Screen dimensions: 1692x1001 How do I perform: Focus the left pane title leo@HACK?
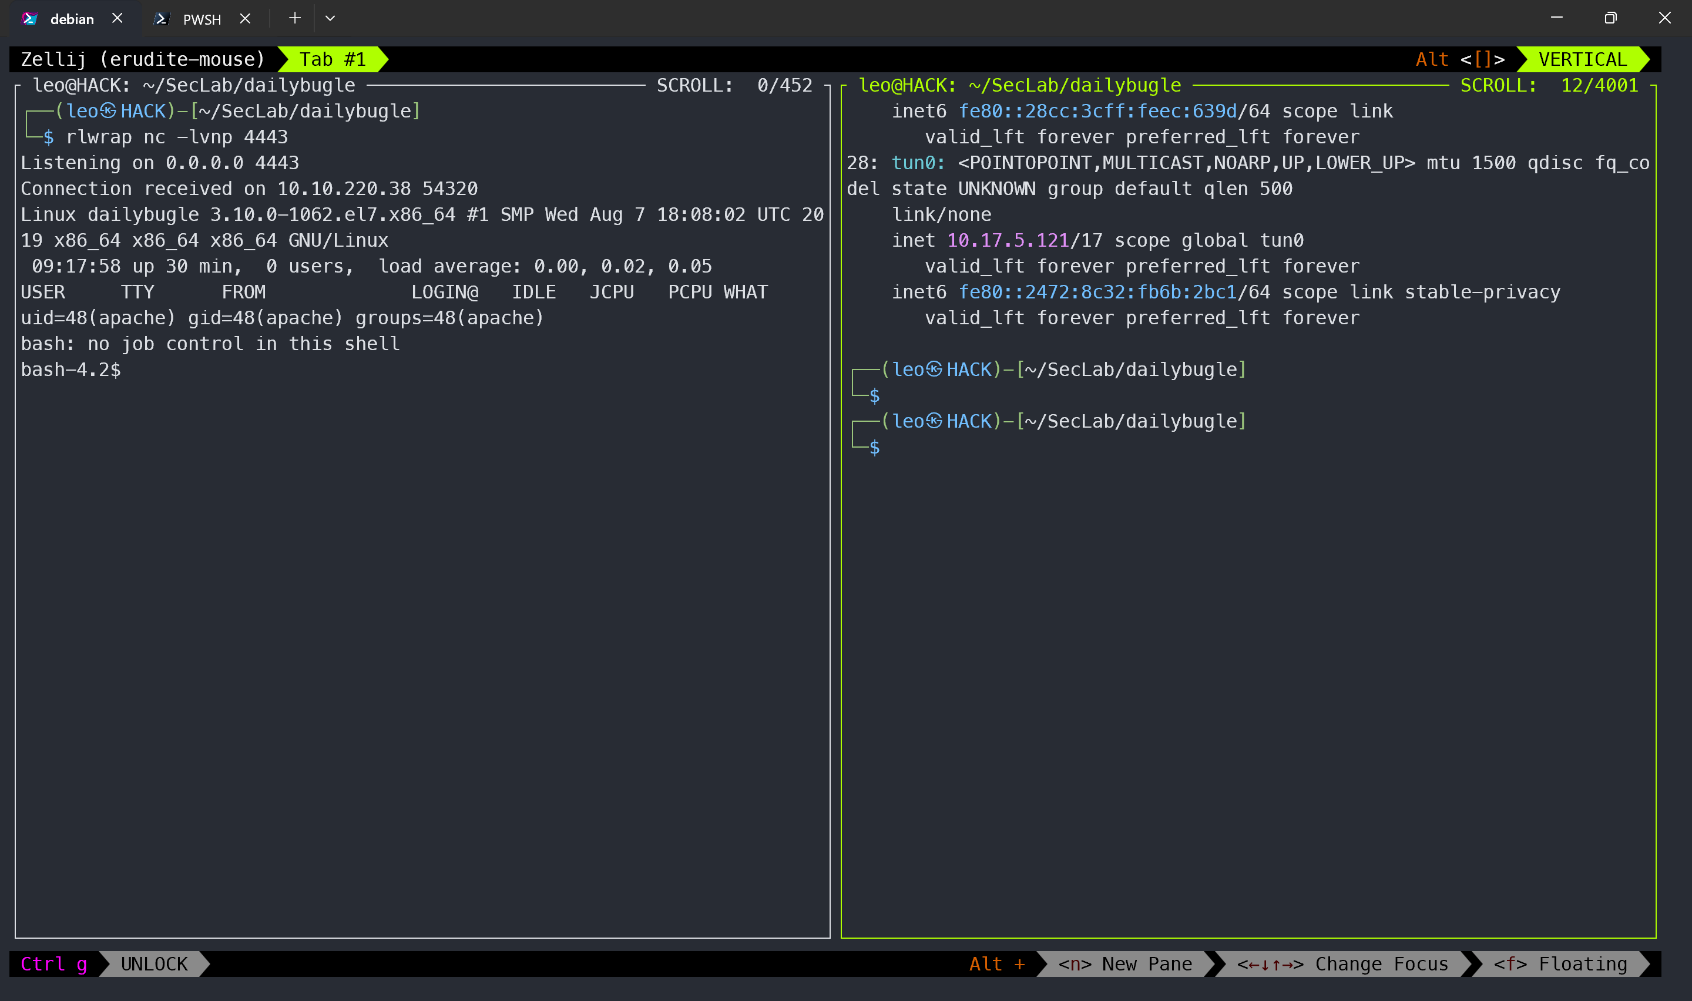(x=194, y=85)
